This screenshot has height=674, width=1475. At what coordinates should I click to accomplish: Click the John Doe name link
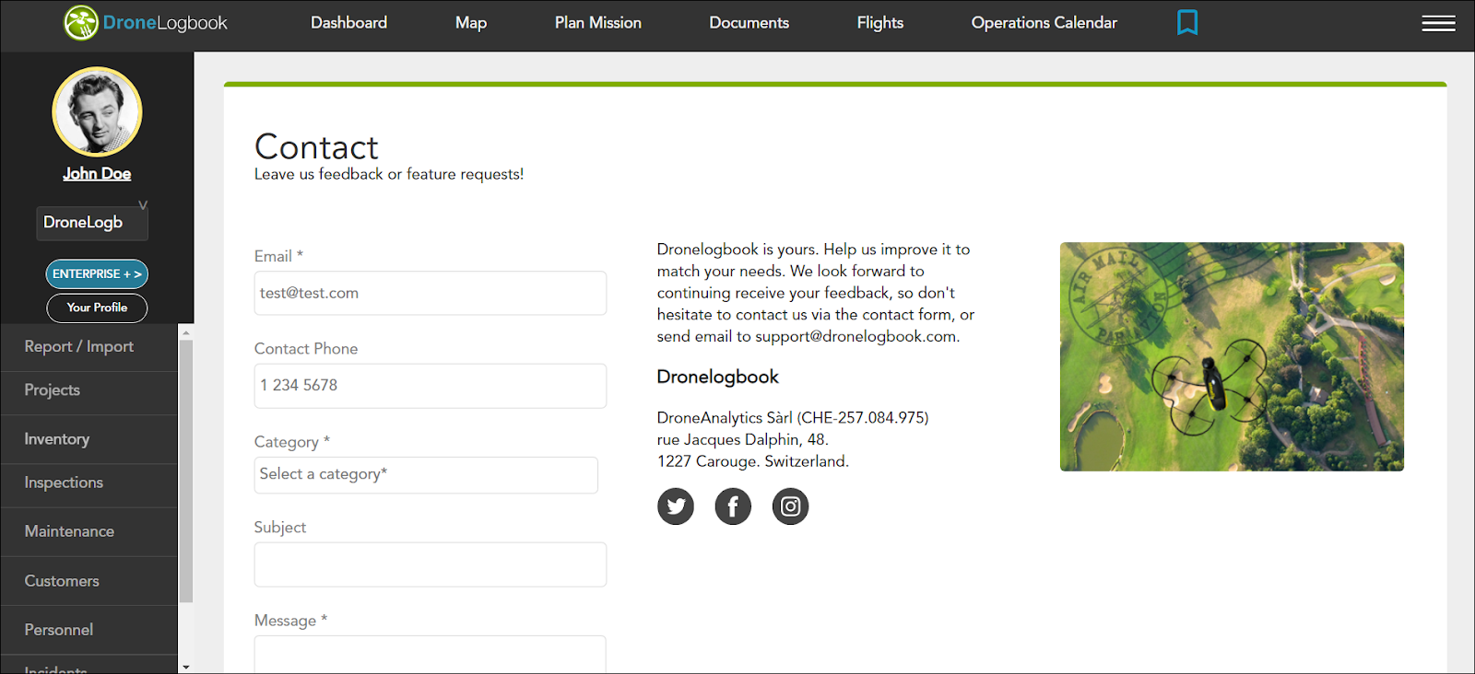pos(97,173)
